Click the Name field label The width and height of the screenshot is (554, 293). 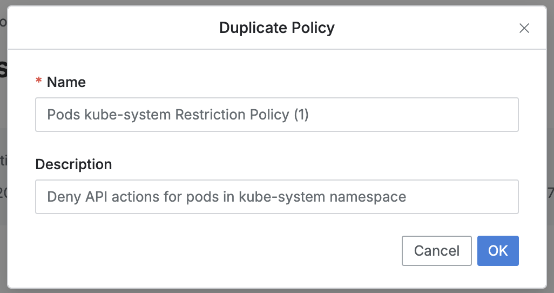click(66, 82)
